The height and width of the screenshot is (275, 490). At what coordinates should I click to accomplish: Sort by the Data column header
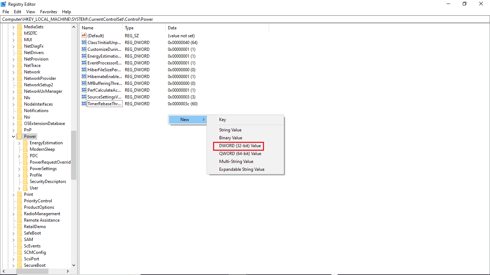(x=217, y=28)
